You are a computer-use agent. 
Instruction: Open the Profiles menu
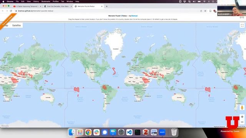pos(56,2)
